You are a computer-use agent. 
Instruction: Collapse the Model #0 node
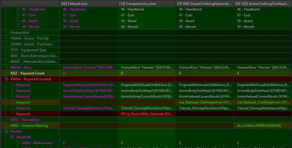[12, 137]
